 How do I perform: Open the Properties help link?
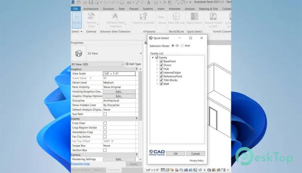(x=80, y=164)
